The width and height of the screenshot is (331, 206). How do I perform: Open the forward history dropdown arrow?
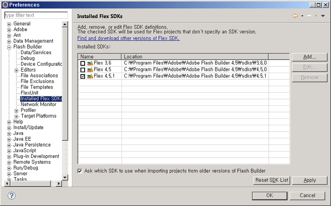[x=316, y=16]
